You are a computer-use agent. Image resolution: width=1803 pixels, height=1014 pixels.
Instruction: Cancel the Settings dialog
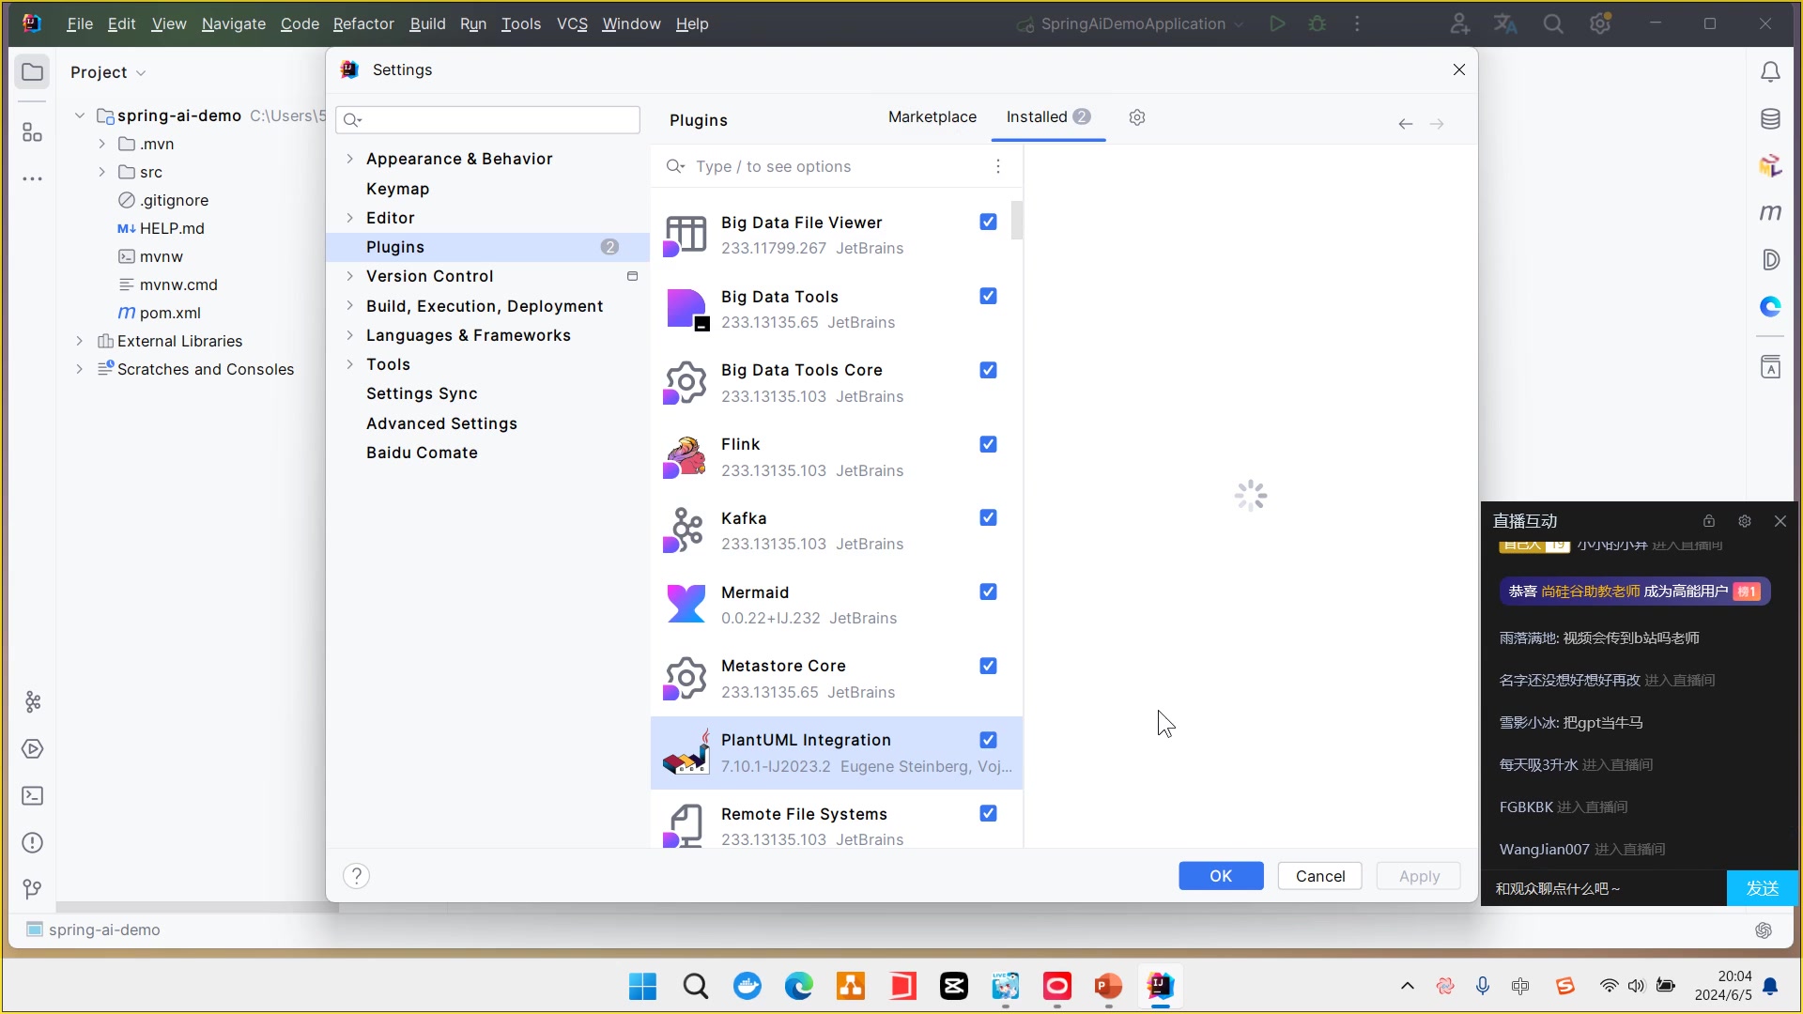[1319, 876]
